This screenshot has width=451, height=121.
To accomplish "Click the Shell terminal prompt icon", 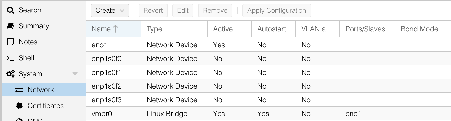I will pos(10,58).
